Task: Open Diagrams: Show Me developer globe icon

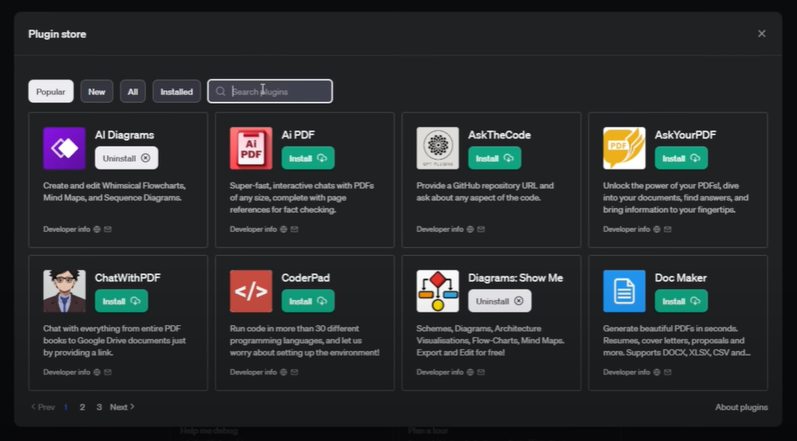Action: [469, 373]
